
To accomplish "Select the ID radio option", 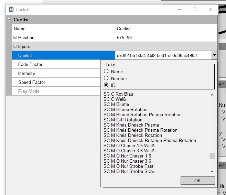I will click(x=106, y=85).
